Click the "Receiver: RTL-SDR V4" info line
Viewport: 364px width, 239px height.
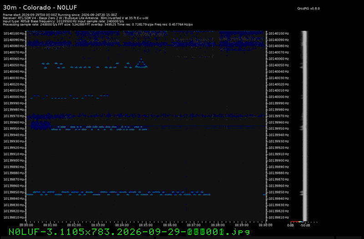(x=76, y=18)
